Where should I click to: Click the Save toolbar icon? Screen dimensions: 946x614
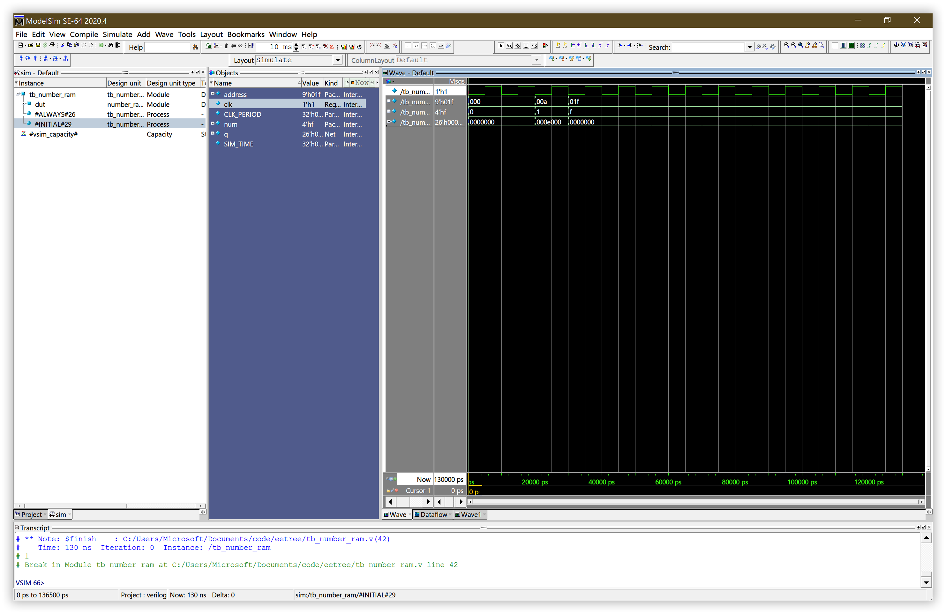click(x=38, y=45)
